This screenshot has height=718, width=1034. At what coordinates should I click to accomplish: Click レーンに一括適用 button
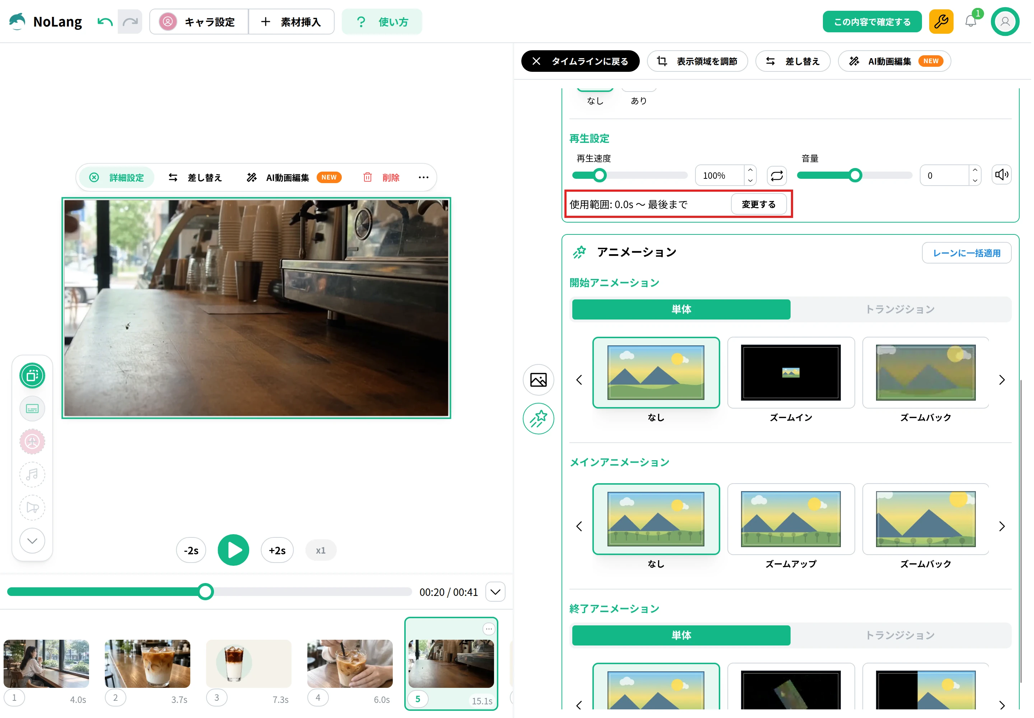[x=966, y=253]
